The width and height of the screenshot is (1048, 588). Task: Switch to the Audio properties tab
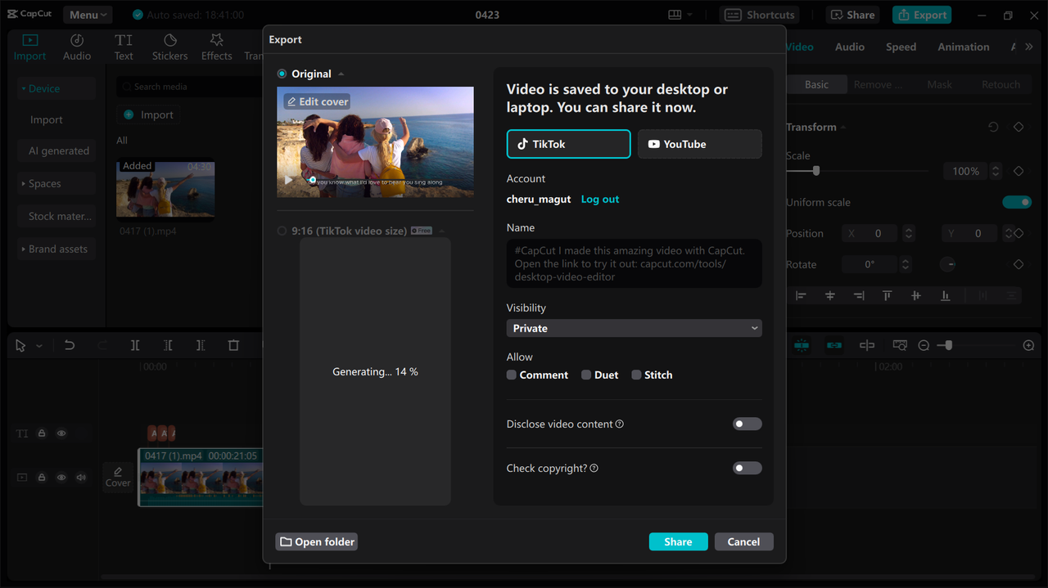(850, 47)
